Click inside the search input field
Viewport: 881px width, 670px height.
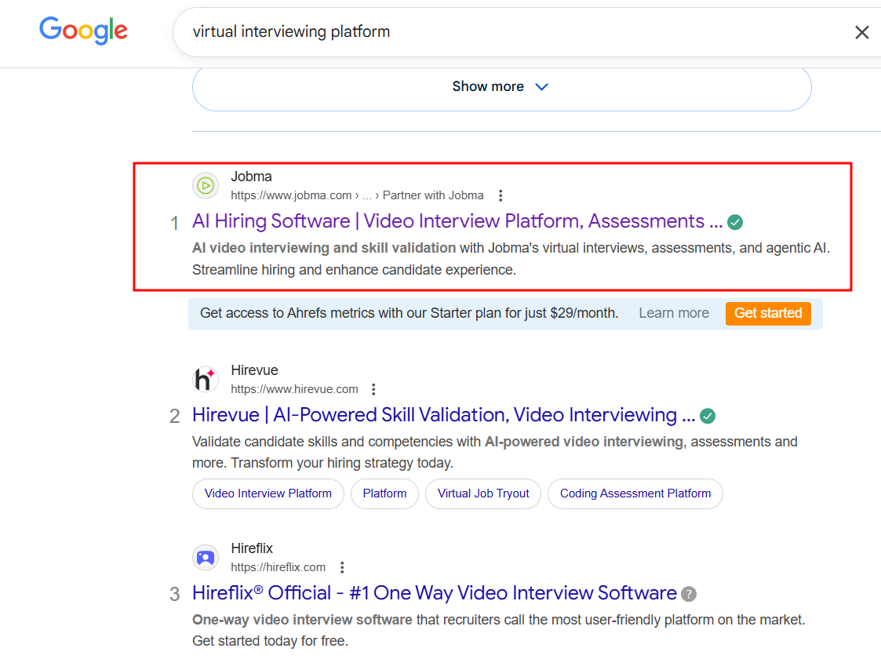coord(392,31)
